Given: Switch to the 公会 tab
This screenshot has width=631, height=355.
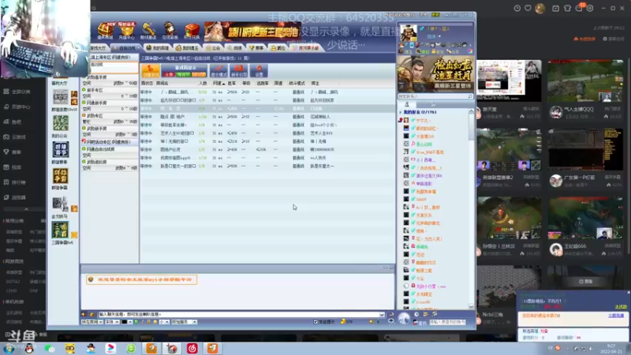Looking at the screenshot, I should pos(213,48).
